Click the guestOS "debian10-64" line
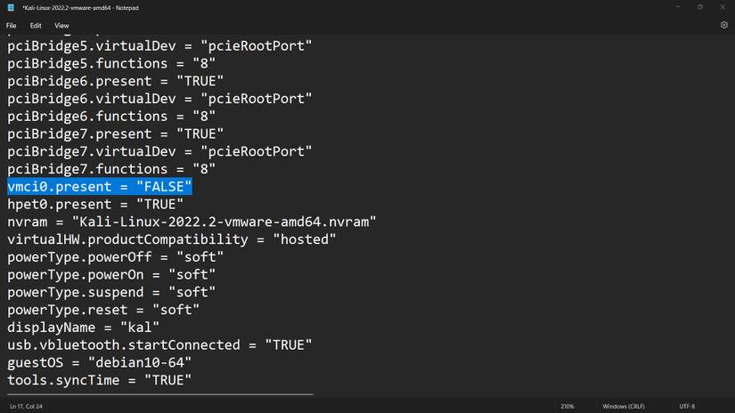735x413 pixels. coord(99,362)
